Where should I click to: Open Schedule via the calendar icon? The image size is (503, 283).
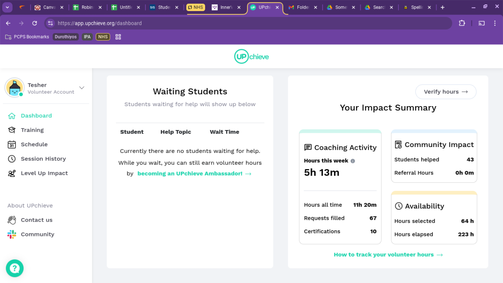tap(12, 145)
